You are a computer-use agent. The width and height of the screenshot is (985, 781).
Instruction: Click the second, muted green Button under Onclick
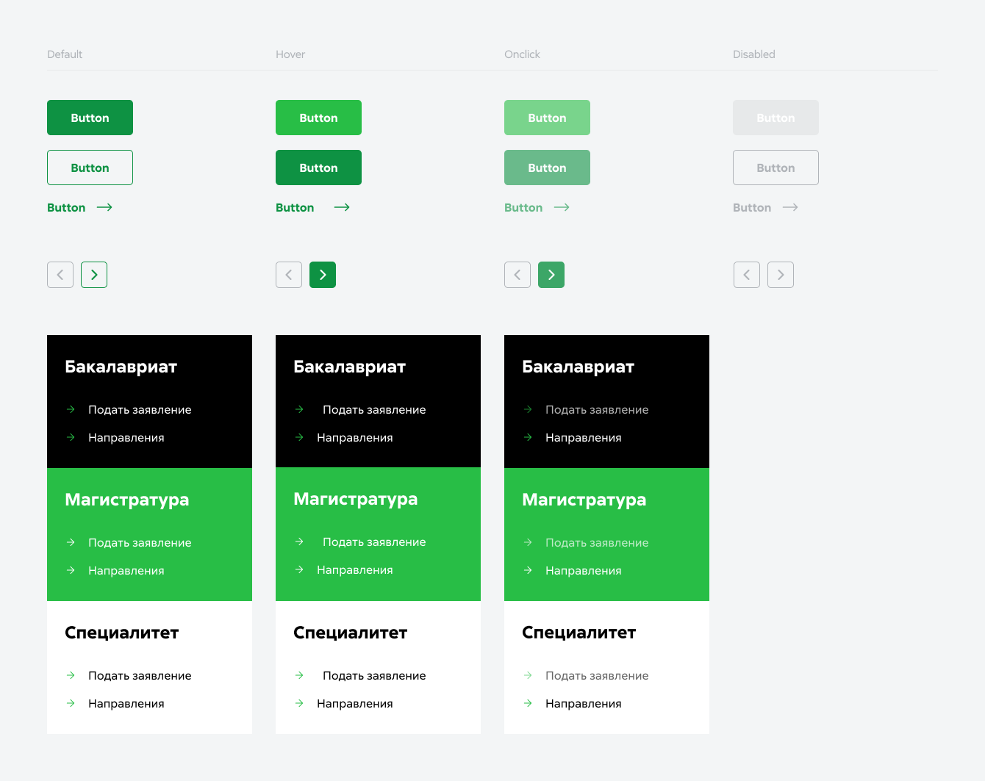547,168
